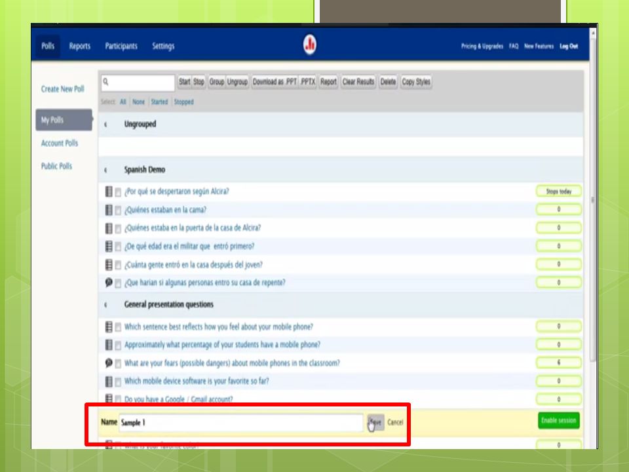The height and width of the screenshot is (472, 629).
Task: Click poll type icon for '¿Quiénes estaba en la puerta'
Action: [x=109, y=228]
